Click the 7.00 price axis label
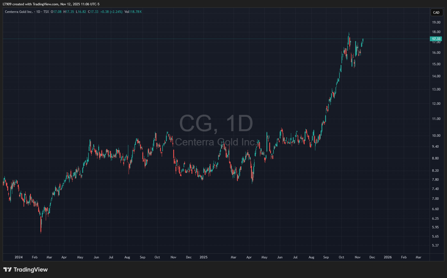This screenshot has height=278, width=447. (x=435, y=199)
